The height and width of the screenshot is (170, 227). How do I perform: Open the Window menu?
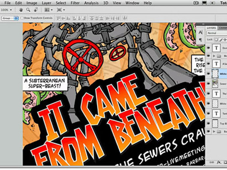[x=132, y=3]
